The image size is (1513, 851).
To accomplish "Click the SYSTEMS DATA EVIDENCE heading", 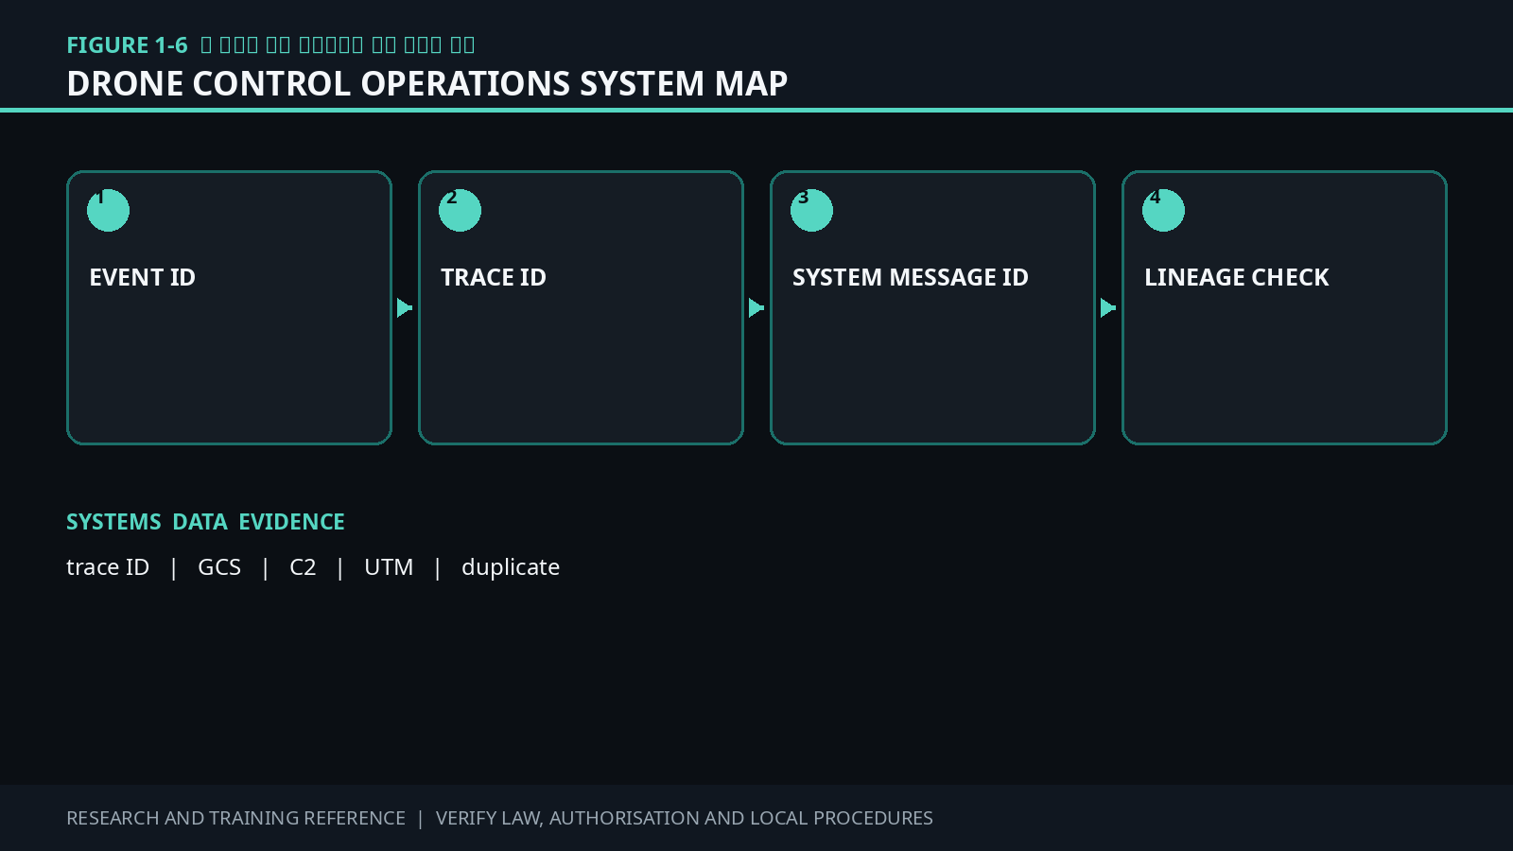I will (x=205, y=522).
